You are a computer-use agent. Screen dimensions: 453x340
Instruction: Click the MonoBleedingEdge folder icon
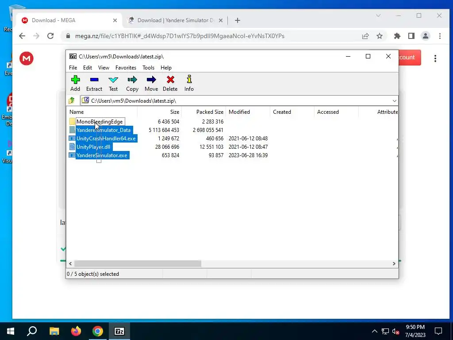[72, 121]
